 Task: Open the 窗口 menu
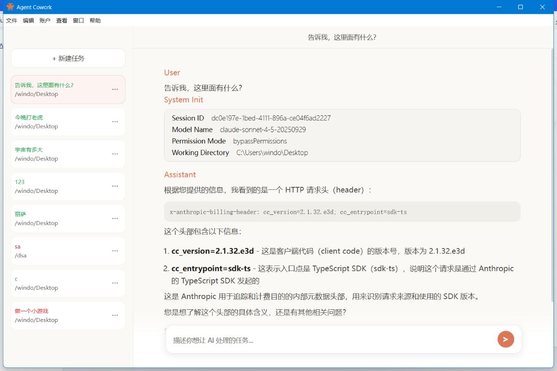[x=78, y=20]
